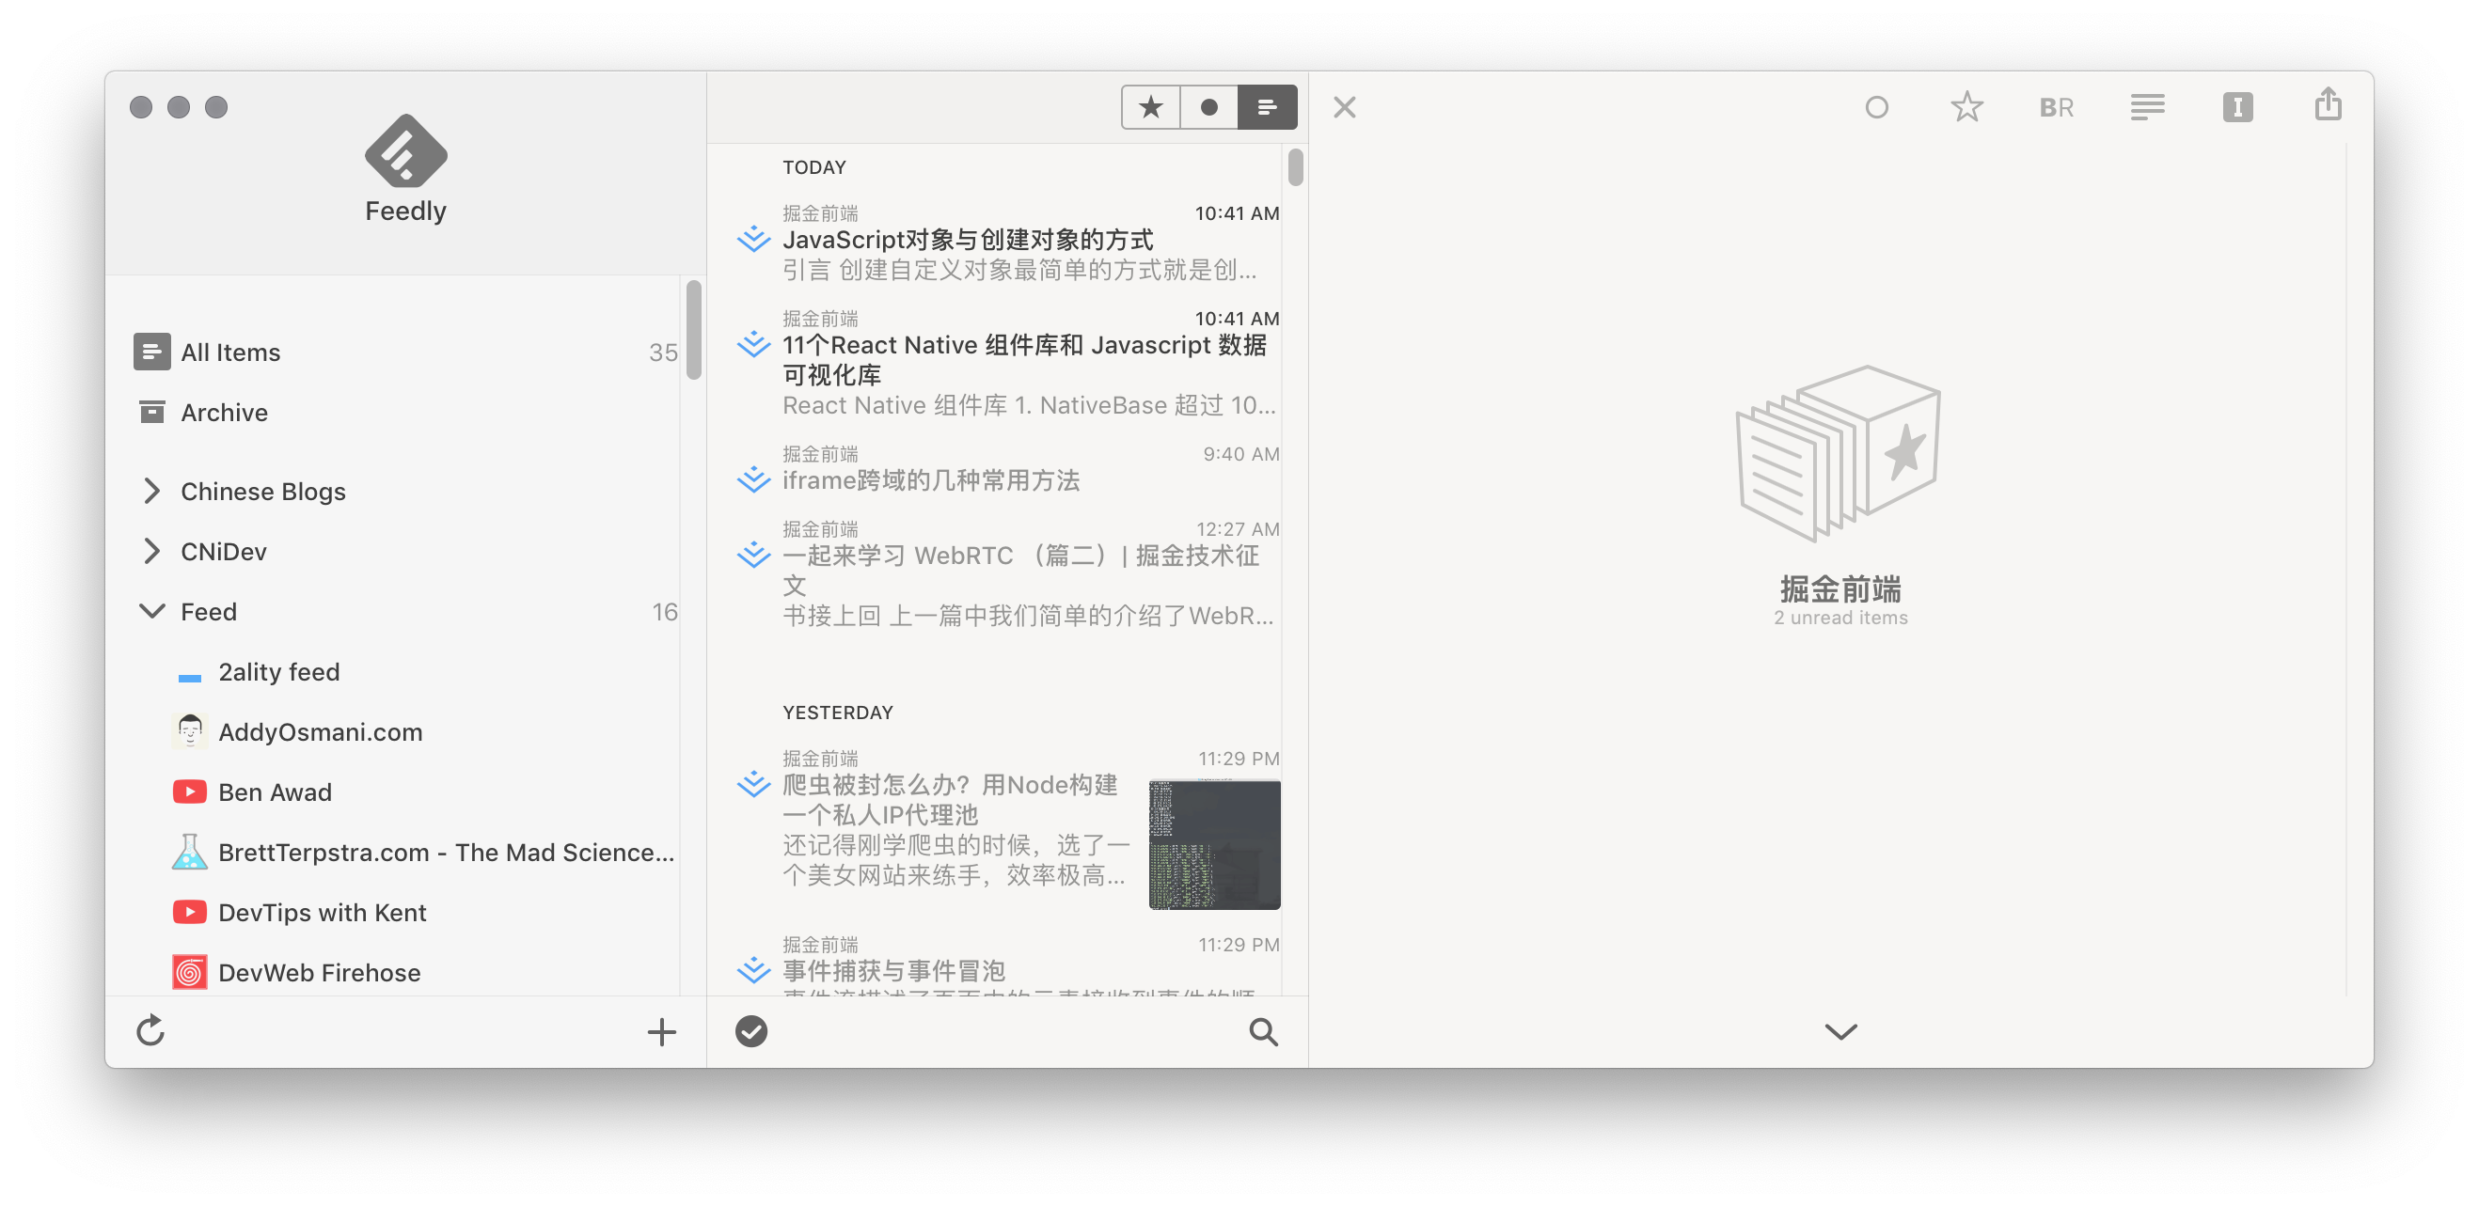
Task: Open search with the magnifier icon
Action: pos(1263,1032)
